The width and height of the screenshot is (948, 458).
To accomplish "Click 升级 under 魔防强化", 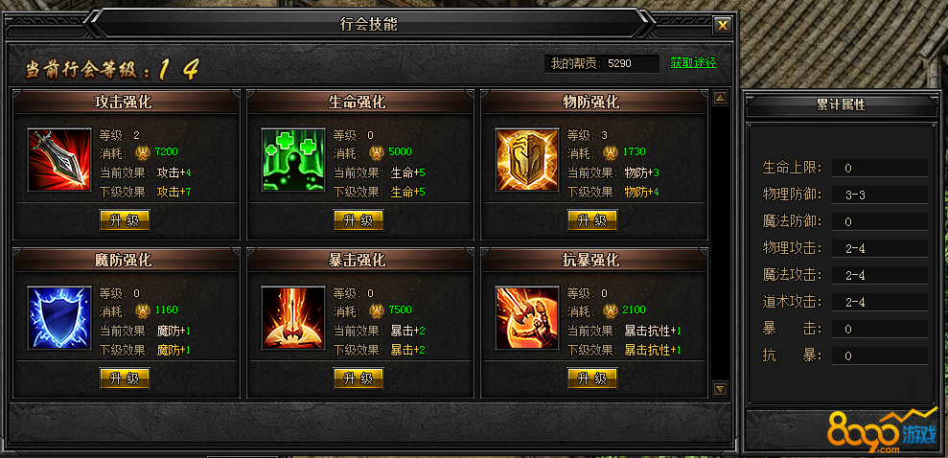I will tap(125, 378).
